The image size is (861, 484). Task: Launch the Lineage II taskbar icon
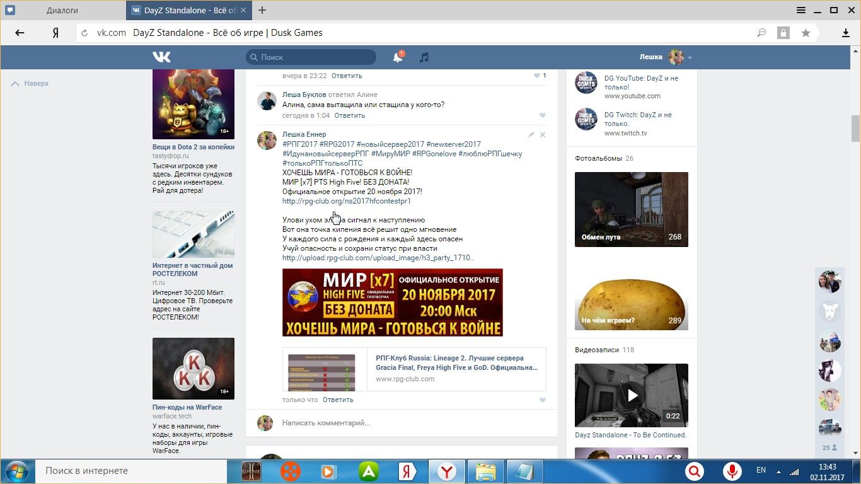click(x=252, y=471)
